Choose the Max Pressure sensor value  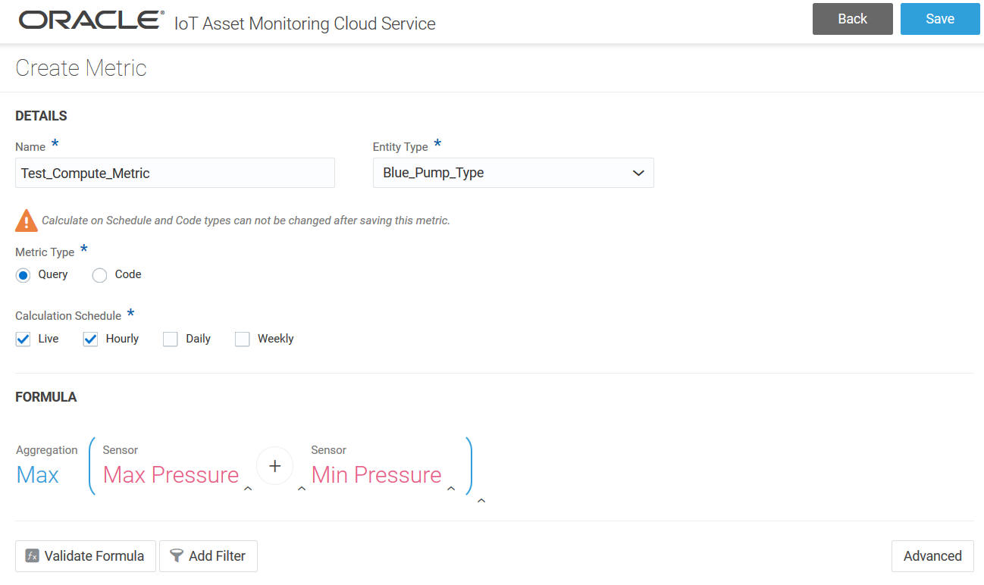click(x=171, y=475)
